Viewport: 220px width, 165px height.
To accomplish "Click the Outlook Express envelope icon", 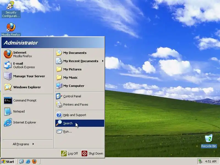I will click(8, 65).
